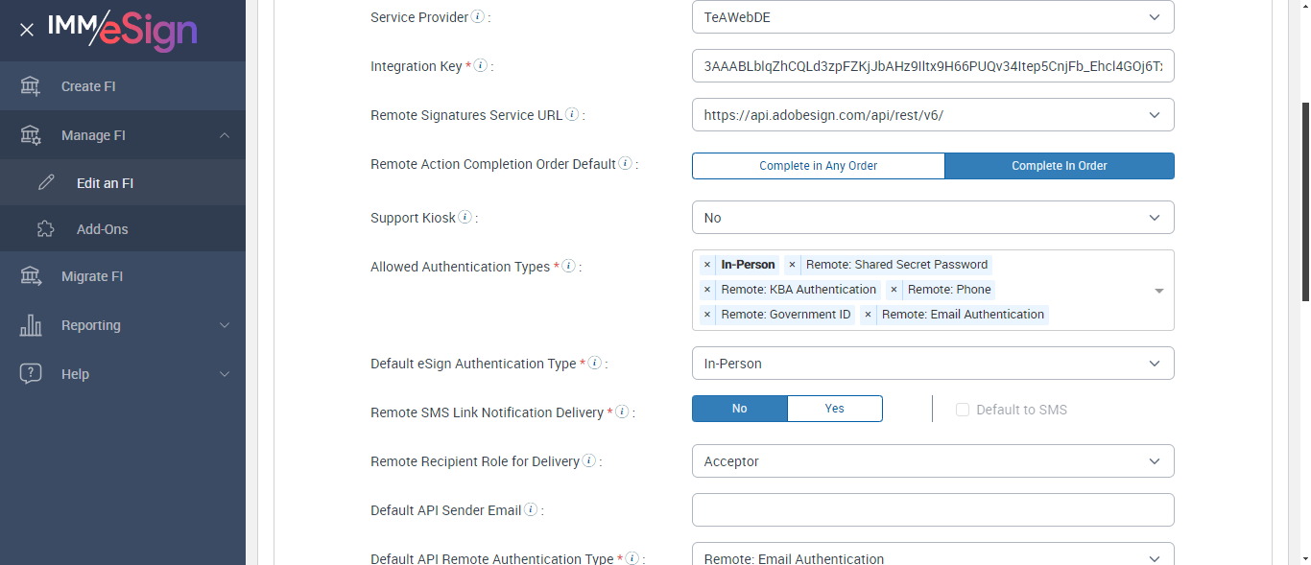This screenshot has height=565, width=1311.
Task: Click the Create FI bank icon
Action: coord(31,86)
